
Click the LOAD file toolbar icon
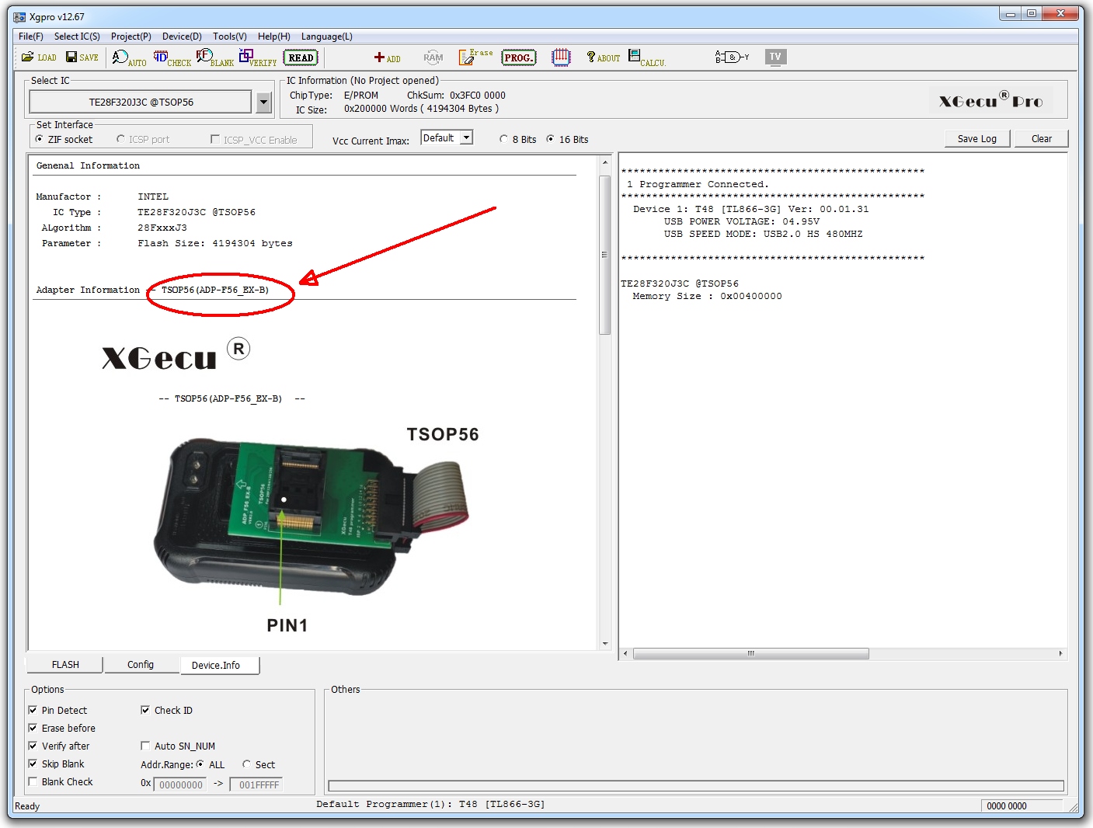tap(38, 57)
